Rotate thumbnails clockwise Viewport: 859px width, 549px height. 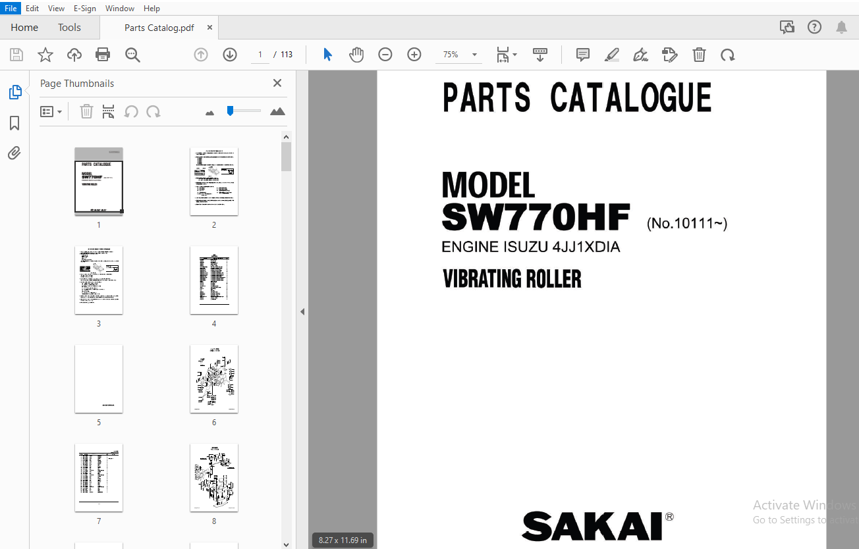point(153,112)
